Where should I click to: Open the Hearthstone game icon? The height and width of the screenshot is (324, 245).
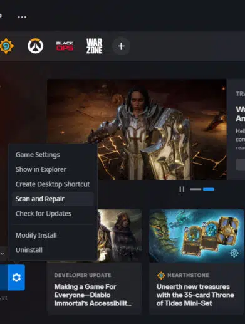click(x=7, y=46)
